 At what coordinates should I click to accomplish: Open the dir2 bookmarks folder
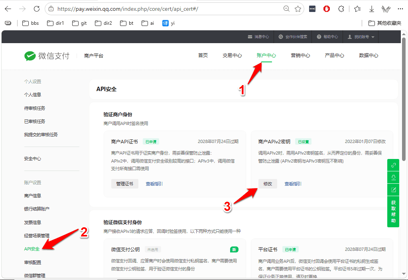[103, 23]
